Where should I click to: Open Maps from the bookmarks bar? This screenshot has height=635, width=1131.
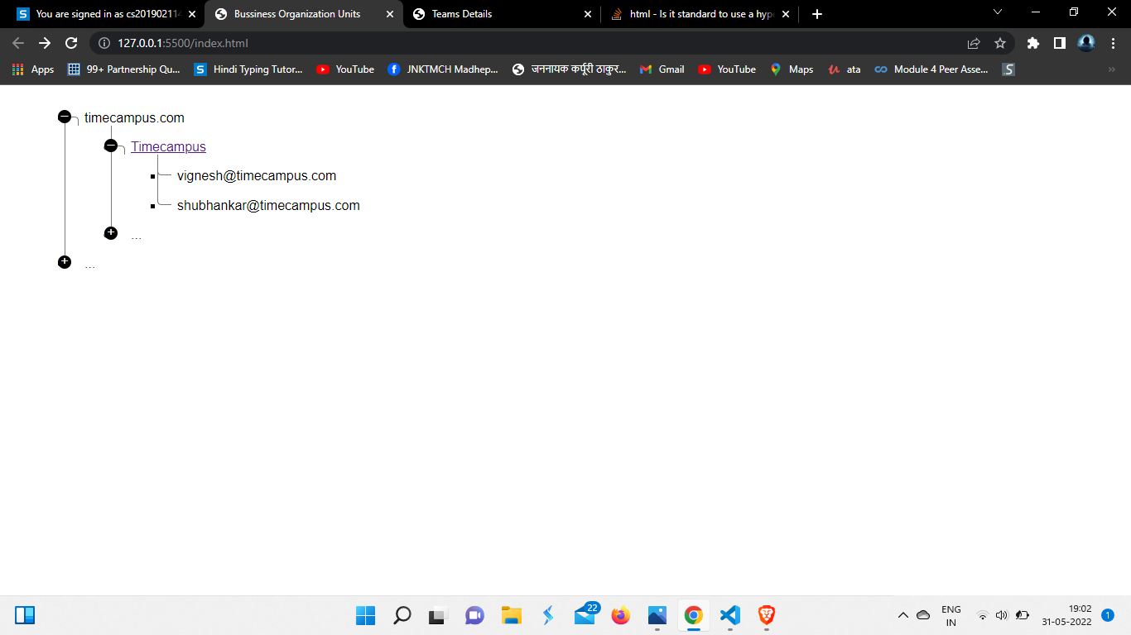(792, 69)
